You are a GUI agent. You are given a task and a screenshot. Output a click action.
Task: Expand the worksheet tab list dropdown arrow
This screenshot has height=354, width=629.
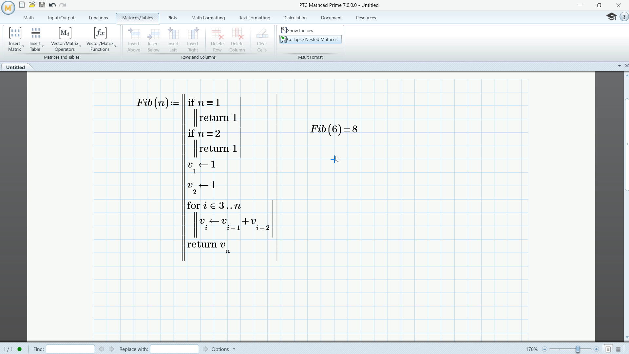coord(619,66)
